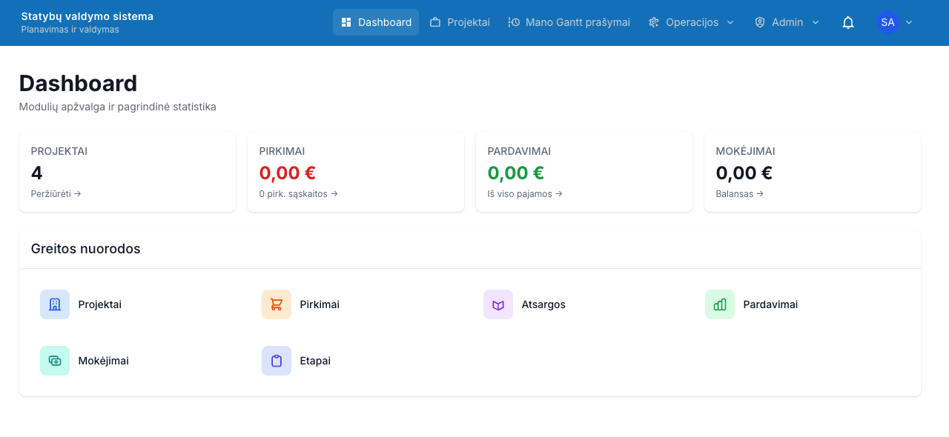
Task: Click the briefcase icon beside Projektai
Action: point(435,22)
